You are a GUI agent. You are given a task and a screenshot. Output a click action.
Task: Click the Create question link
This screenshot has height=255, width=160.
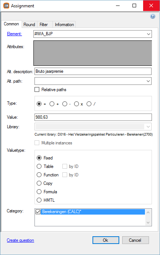[20, 240]
